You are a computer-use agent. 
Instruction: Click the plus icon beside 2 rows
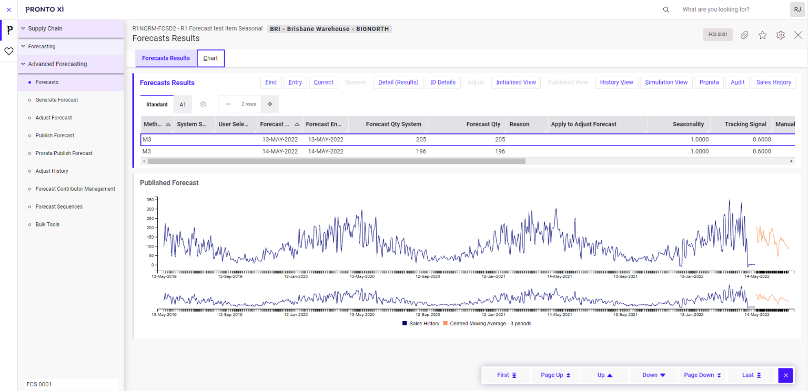point(270,104)
